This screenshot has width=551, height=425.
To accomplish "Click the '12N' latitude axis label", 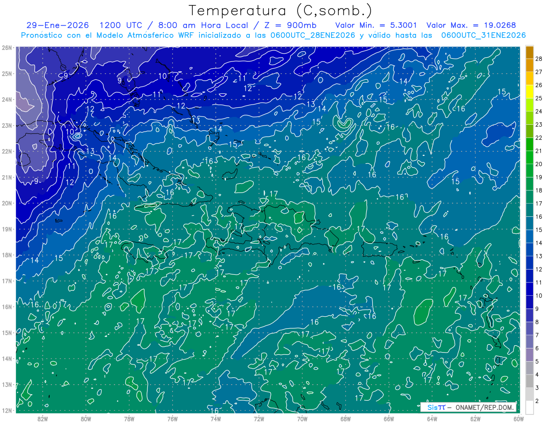I will tap(6, 410).
